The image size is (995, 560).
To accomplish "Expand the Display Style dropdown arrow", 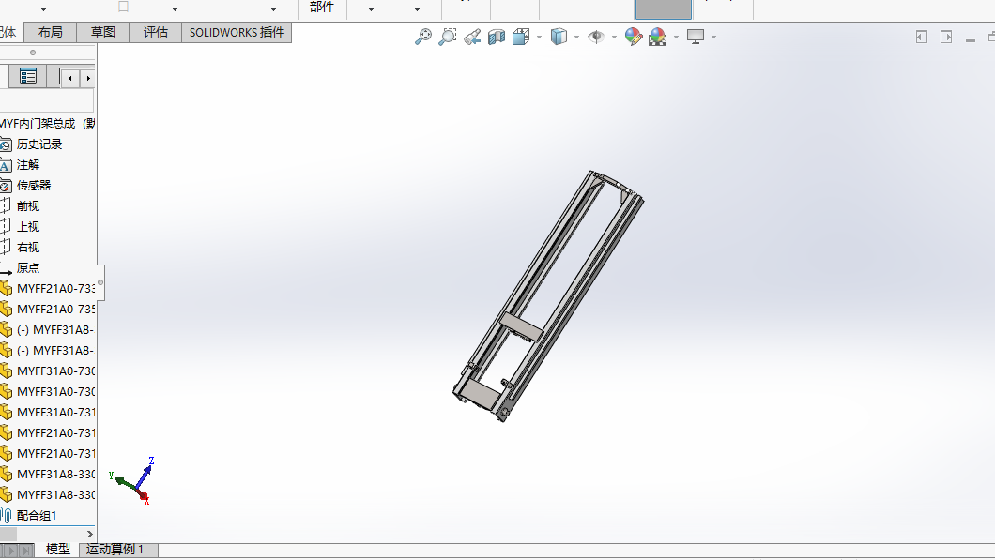I will (577, 37).
